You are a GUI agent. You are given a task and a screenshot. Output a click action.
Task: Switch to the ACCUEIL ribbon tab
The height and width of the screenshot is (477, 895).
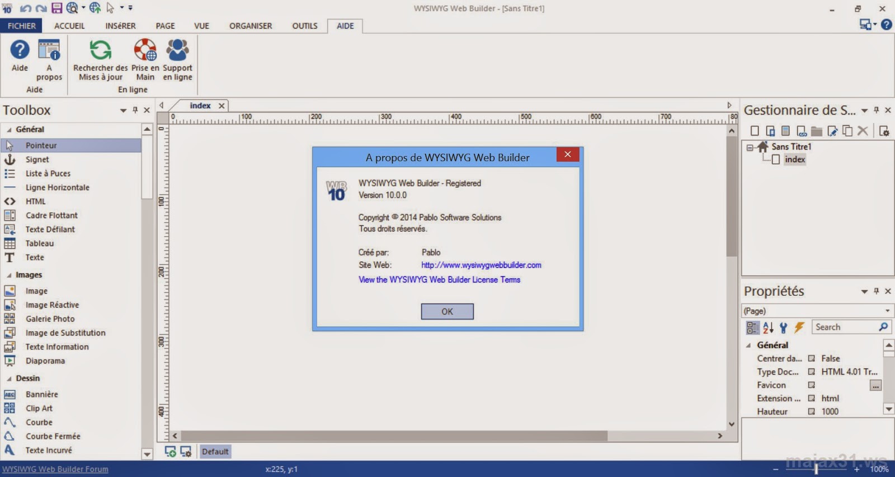click(69, 26)
